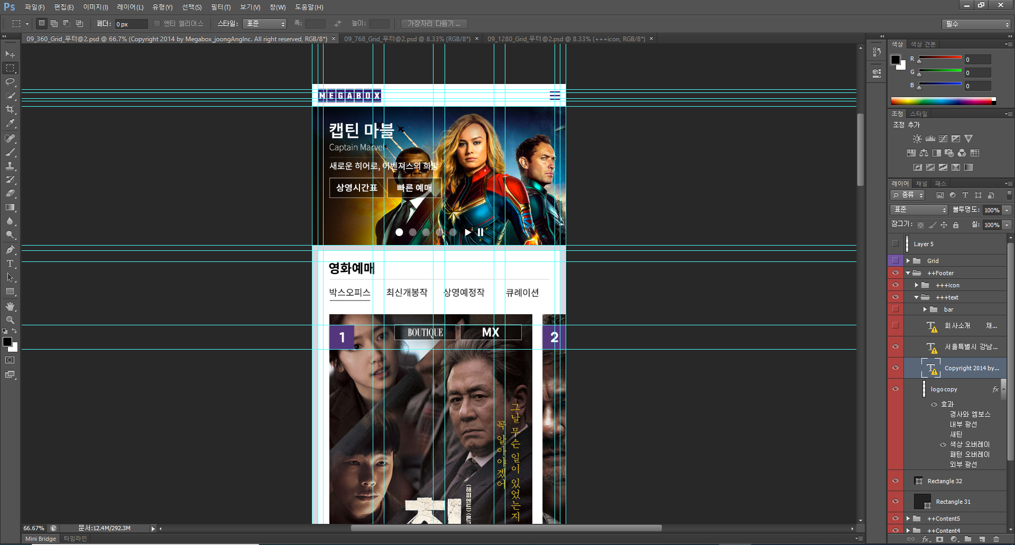The height and width of the screenshot is (545, 1015).
Task: Open the marquee style dropdown
Action: coord(265,24)
